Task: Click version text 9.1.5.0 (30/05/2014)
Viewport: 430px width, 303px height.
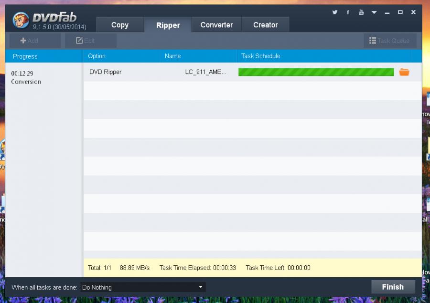Action: [60, 27]
